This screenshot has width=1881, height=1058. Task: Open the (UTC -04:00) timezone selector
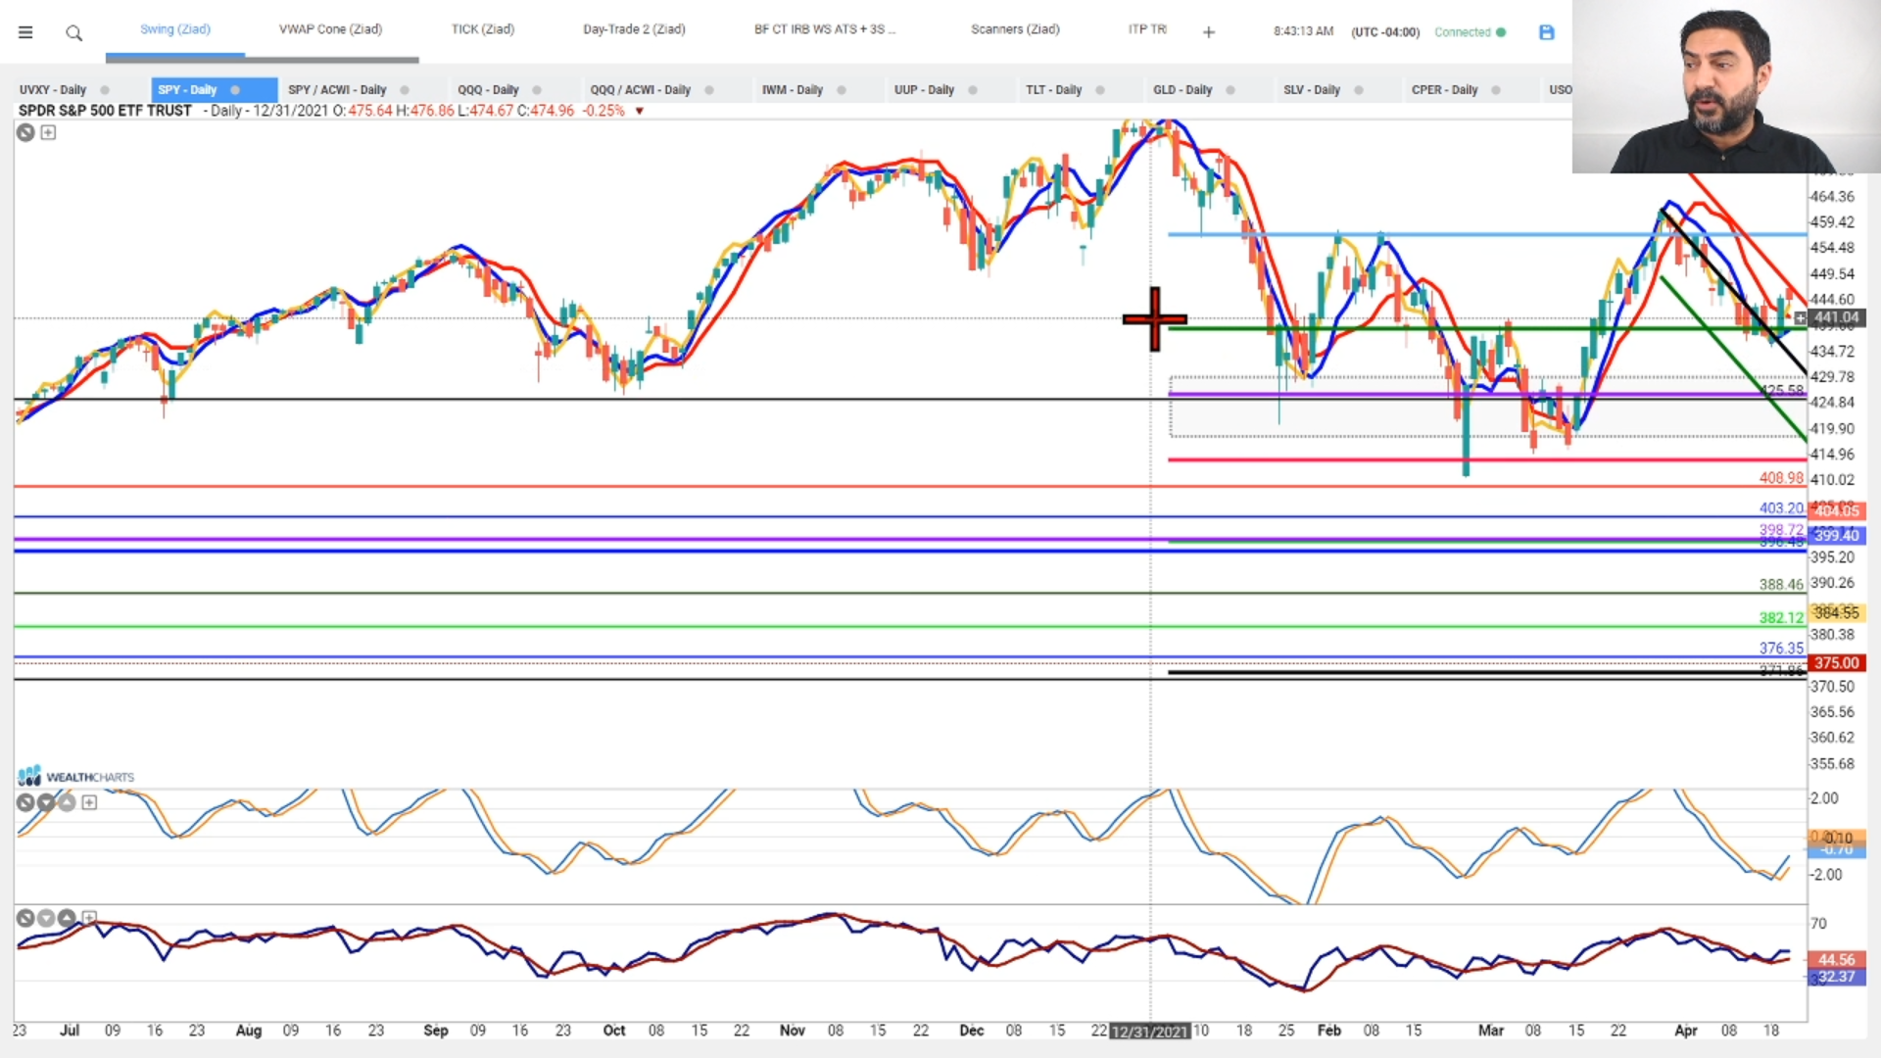1385,32
